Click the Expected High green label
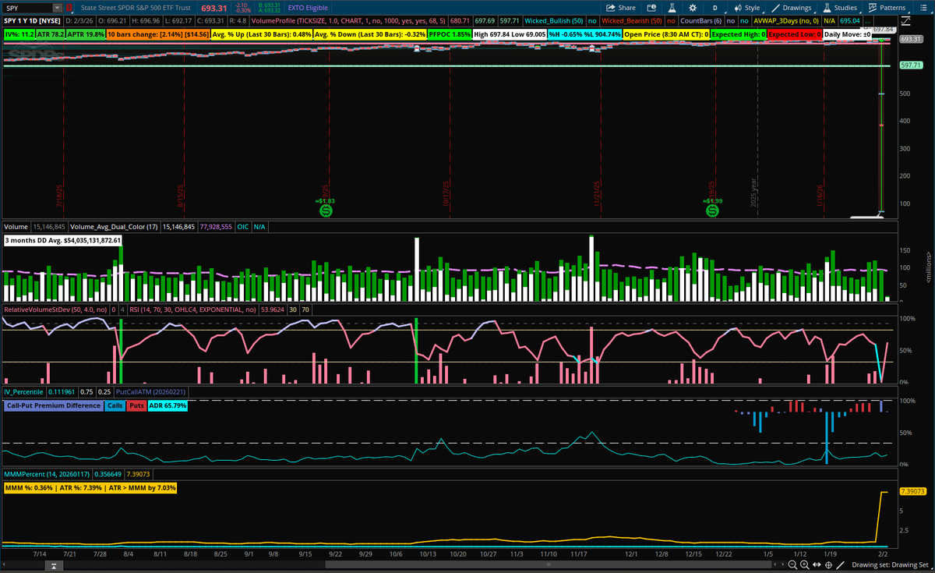Image resolution: width=935 pixels, height=573 pixels. (x=738, y=35)
